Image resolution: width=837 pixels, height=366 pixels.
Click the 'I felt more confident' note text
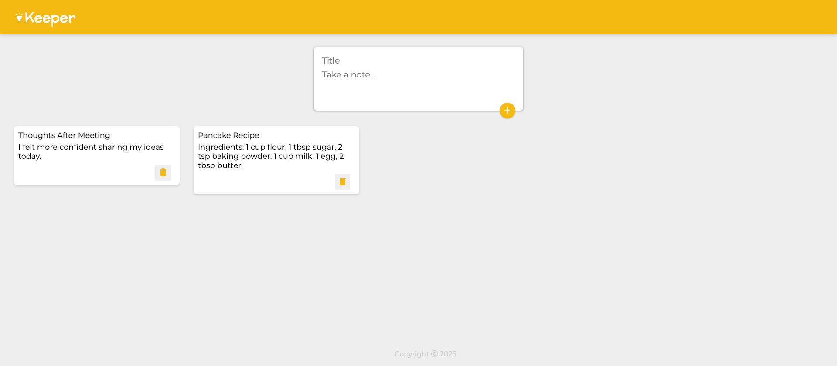pyautogui.click(x=91, y=147)
